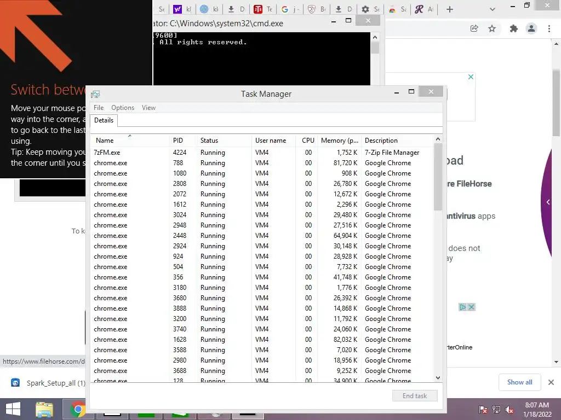Switch to the shield icon Chrome tab
Screen dimensions: 561x420
pos(317,9)
